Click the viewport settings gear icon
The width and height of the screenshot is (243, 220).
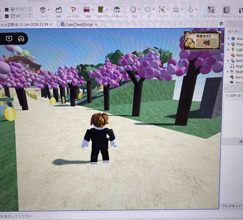(221, 24)
